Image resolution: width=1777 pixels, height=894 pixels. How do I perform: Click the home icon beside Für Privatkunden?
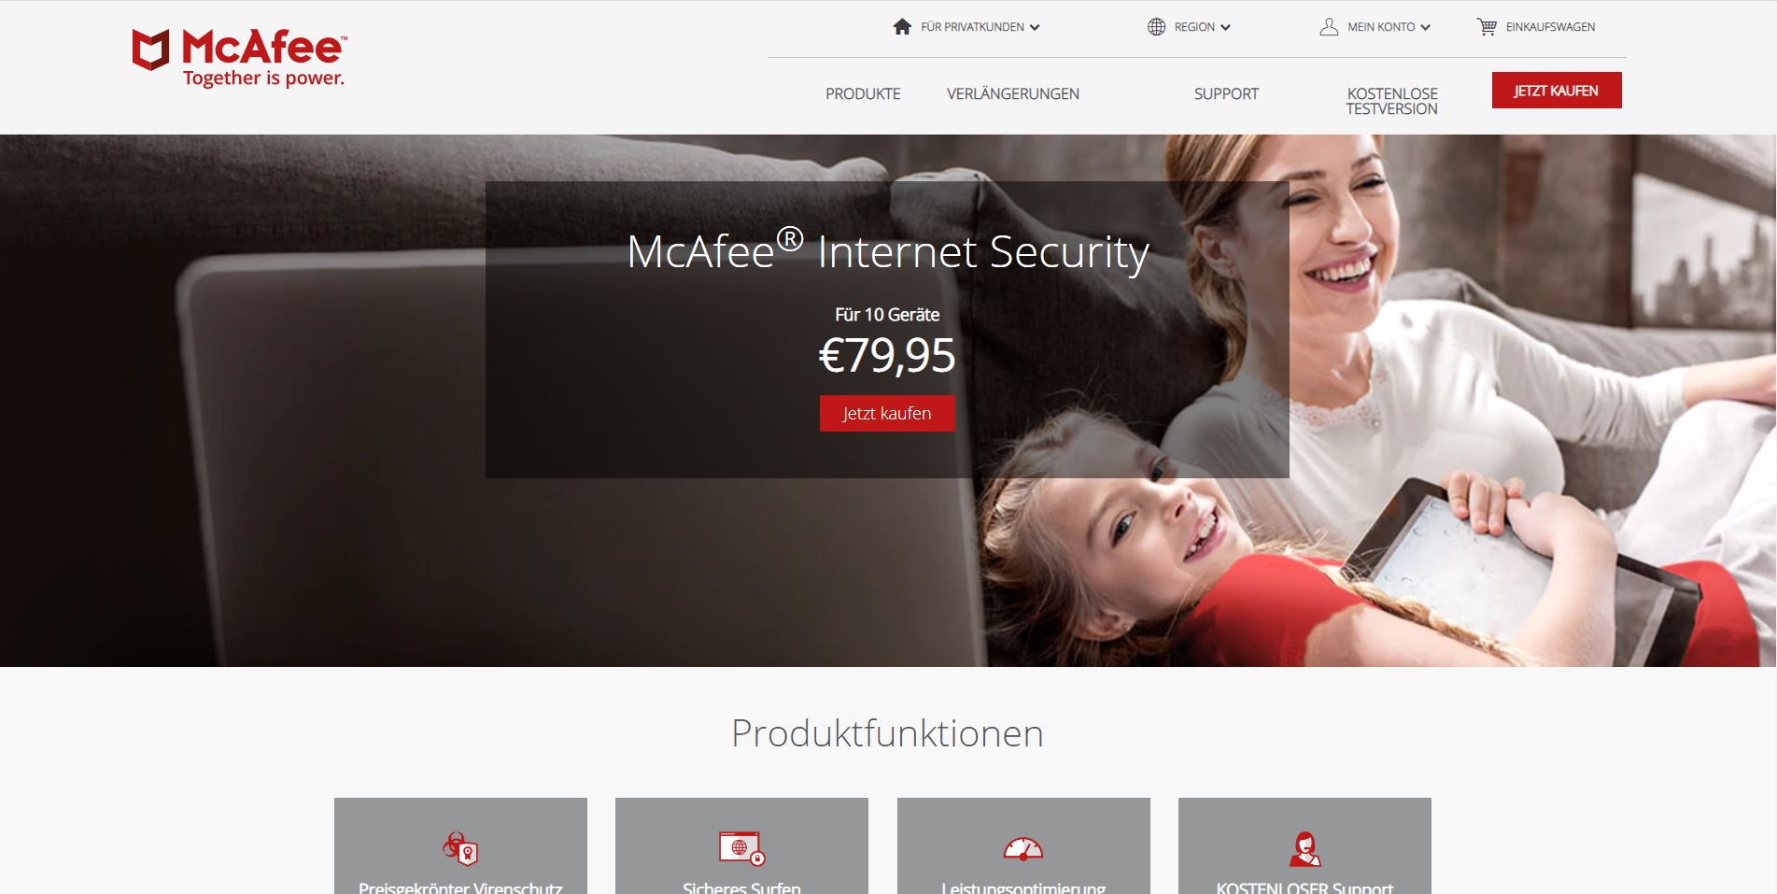click(x=902, y=27)
